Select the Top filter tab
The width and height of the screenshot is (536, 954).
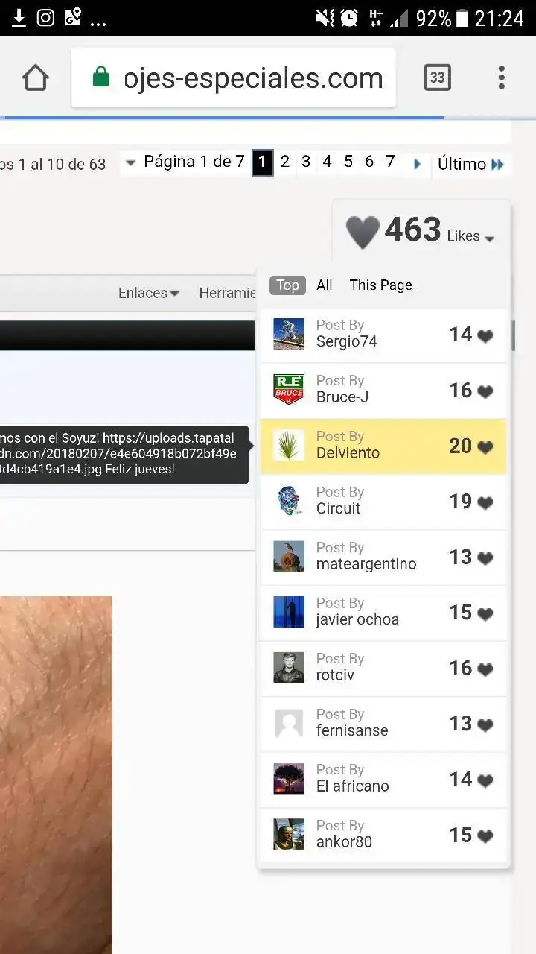coord(287,285)
